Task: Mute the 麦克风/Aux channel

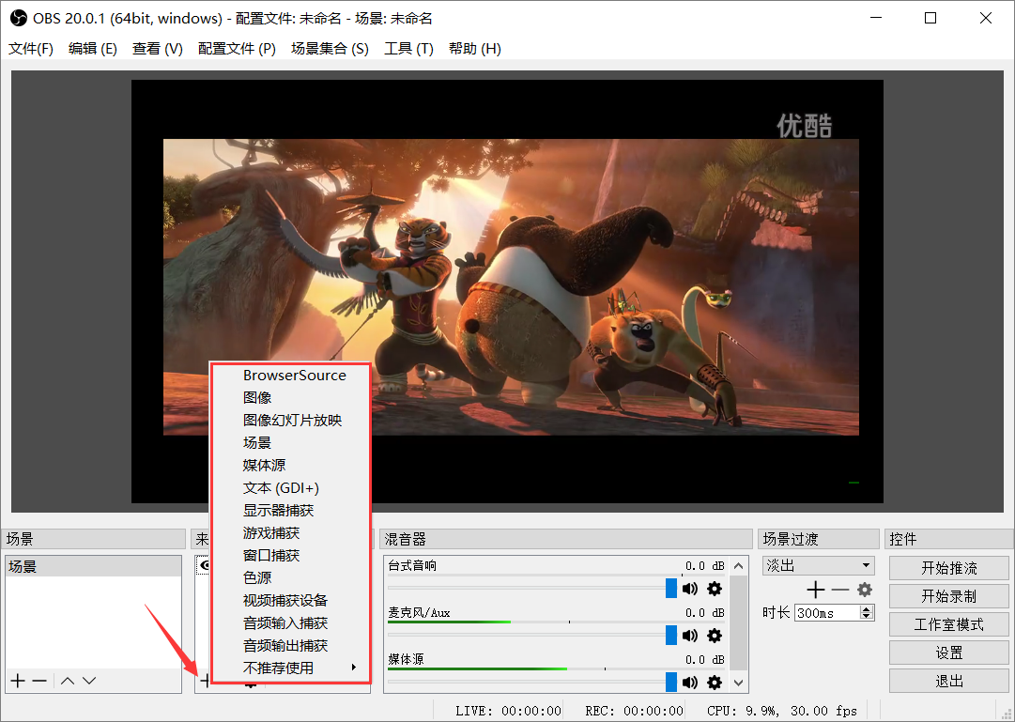Action: (690, 636)
